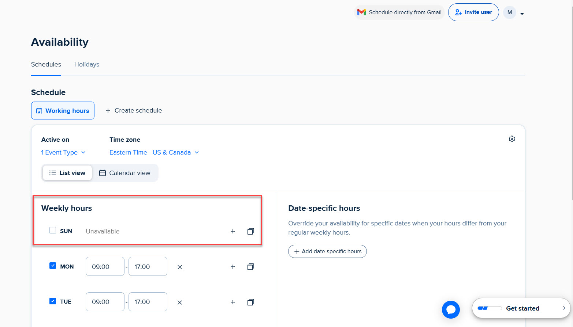Edit Monday's 09:00 start time field

(105, 266)
